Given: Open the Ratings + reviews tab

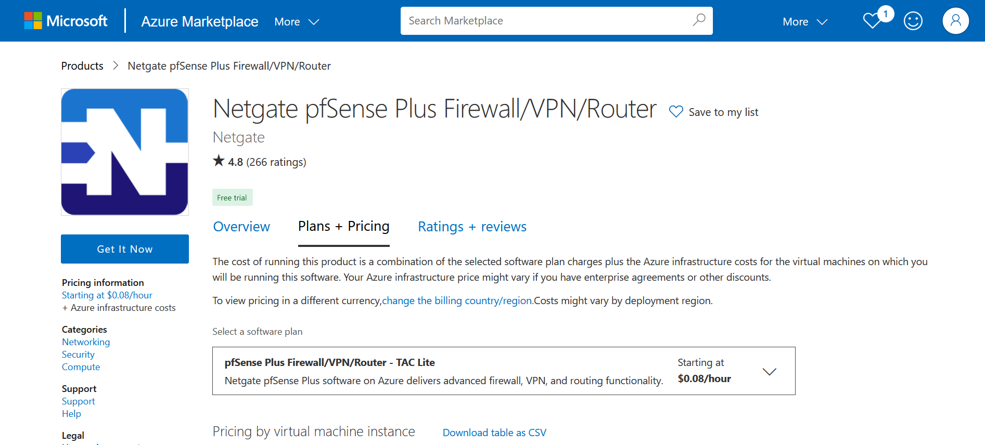Looking at the screenshot, I should tap(472, 227).
